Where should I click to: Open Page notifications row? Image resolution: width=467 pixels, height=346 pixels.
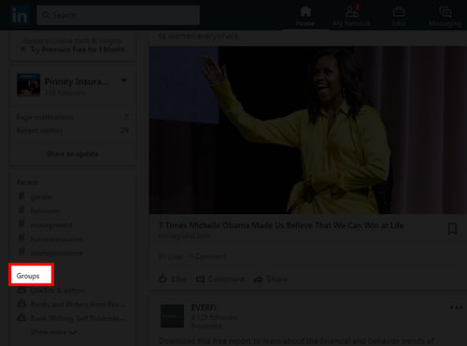coord(73,117)
